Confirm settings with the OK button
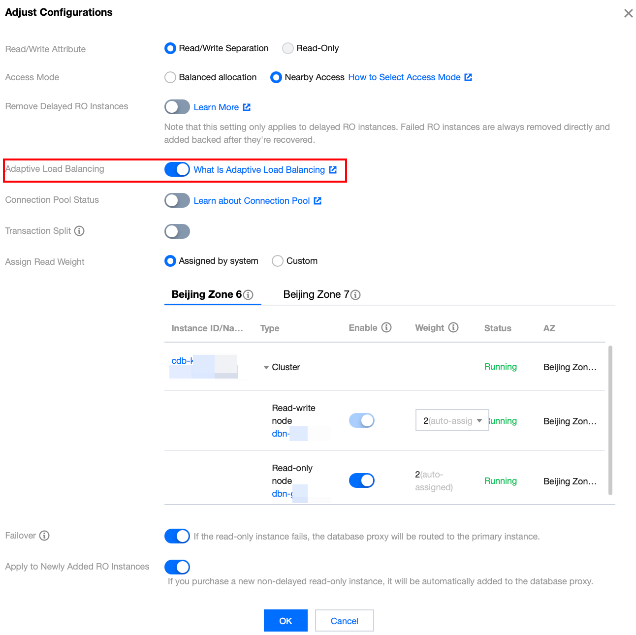Image resolution: width=636 pixels, height=635 pixels. click(x=286, y=621)
